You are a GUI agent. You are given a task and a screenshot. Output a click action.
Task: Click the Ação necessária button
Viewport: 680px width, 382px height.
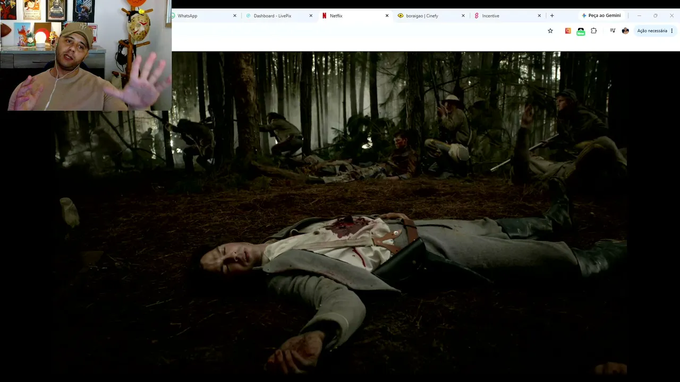pyautogui.click(x=652, y=31)
